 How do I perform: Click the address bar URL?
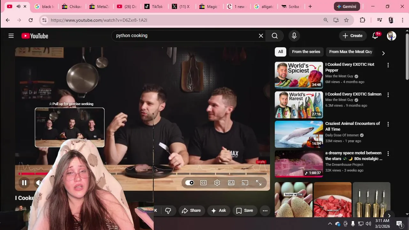(99, 20)
